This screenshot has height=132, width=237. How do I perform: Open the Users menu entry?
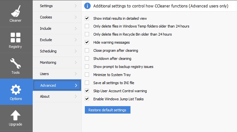[x=44, y=74]
